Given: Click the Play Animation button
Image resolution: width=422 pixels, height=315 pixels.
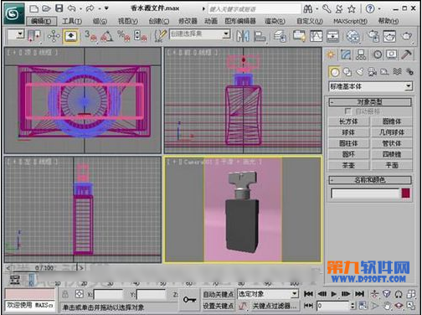Looking at the screenshot, I should point(333,294).
